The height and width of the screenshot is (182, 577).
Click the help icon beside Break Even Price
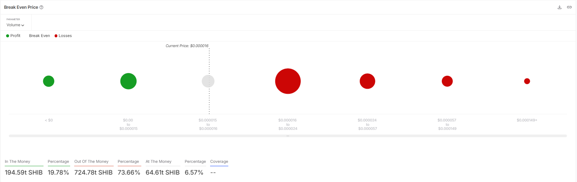(41, 7)
